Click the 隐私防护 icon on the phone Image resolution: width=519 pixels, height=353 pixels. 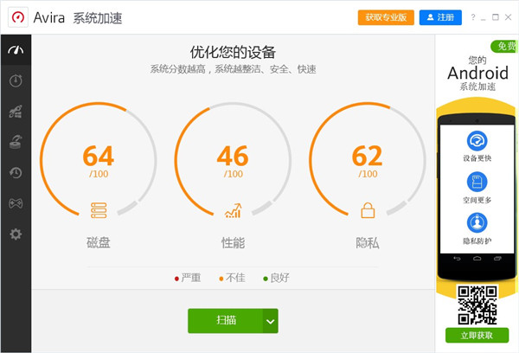pos(477,223)
